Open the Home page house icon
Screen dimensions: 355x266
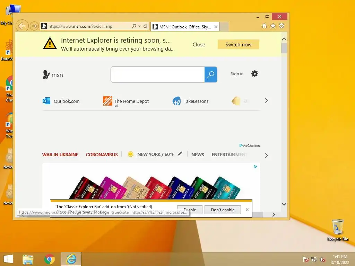tap(264, 26)
